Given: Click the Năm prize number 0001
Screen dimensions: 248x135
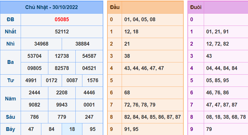Looking at the screenshot, I should point(89,105).
